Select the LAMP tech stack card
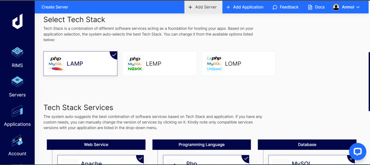This screenshot has width=370, height=165. click(x=80, y=63)
